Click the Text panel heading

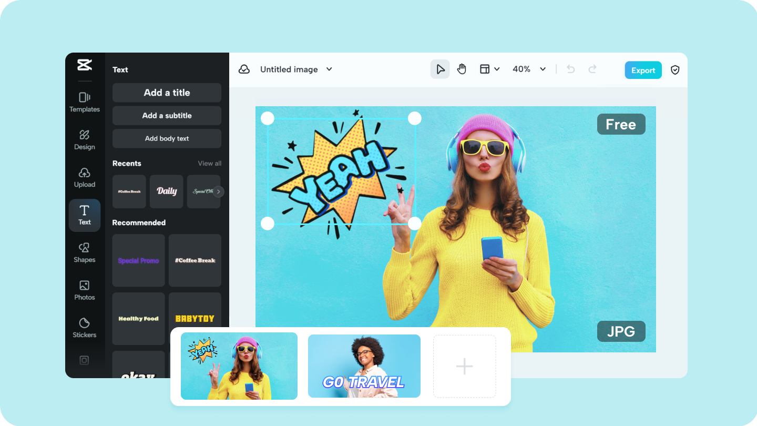click(x=120, y=69)
